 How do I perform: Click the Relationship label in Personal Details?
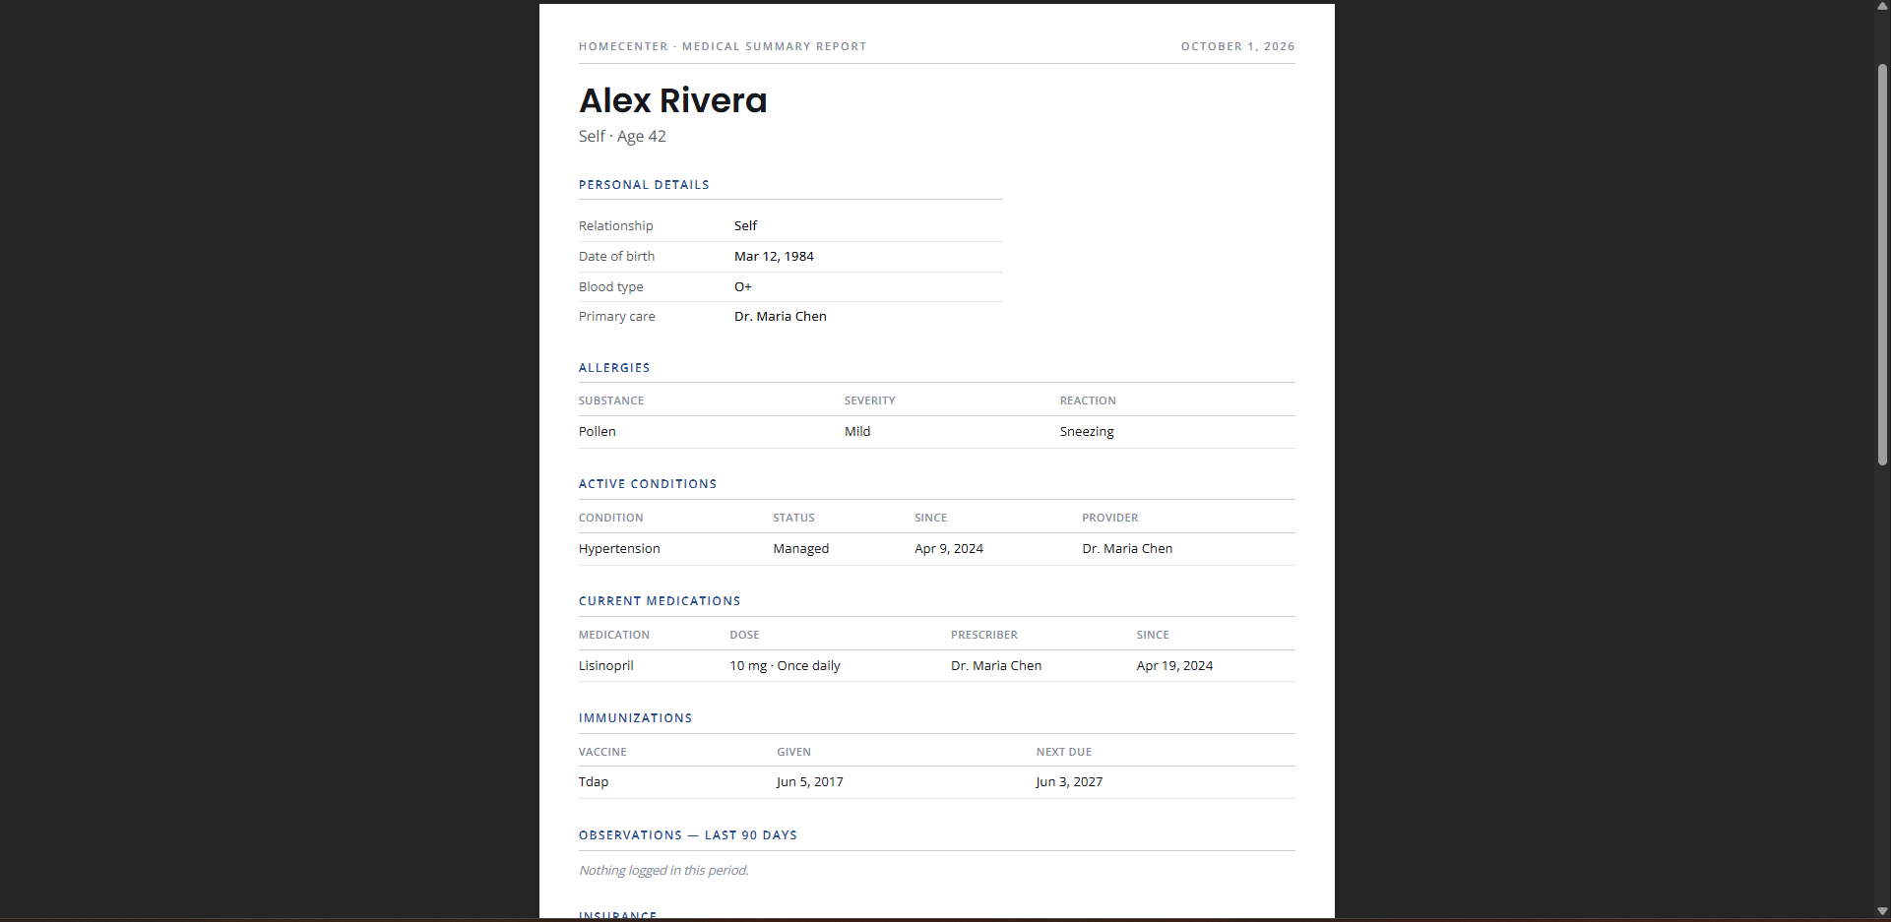click(x=616, y=225)
